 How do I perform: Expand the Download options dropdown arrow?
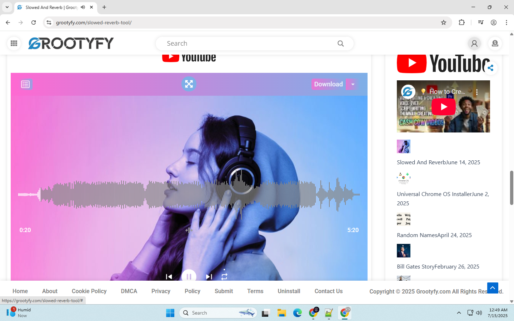353,84
